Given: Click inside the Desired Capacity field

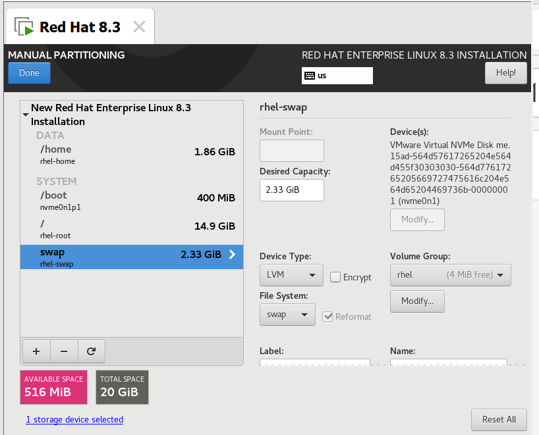Looking at the screenshot, I should [x=291, y=190].
